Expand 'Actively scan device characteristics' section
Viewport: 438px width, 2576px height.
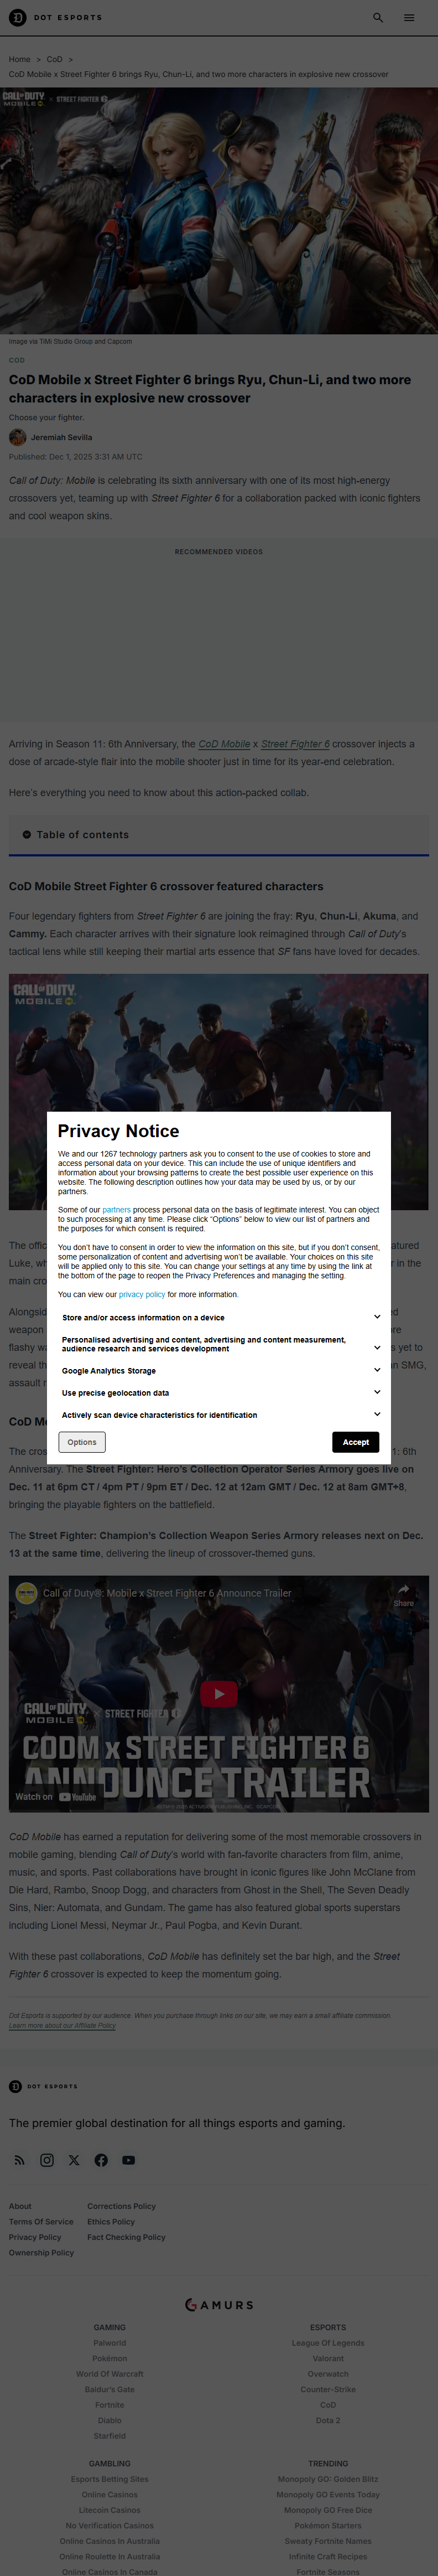pyautogui.click(x=377, y=1414)
